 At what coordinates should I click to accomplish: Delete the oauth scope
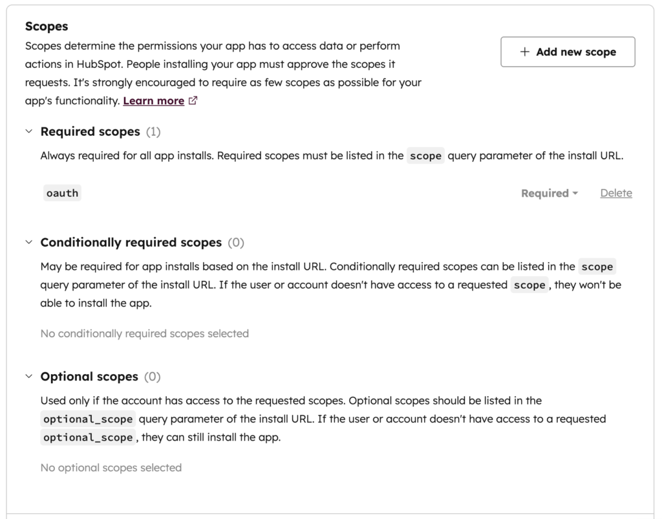pyautogui.click(x=615, y=193)
